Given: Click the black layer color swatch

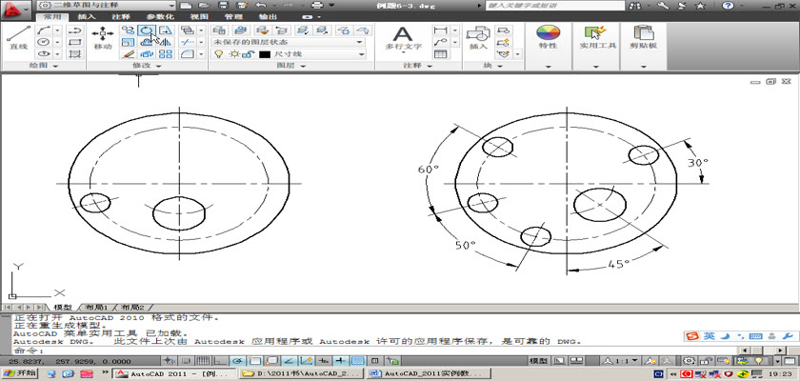Looking at the screenshot, I should tap(265, 55).
